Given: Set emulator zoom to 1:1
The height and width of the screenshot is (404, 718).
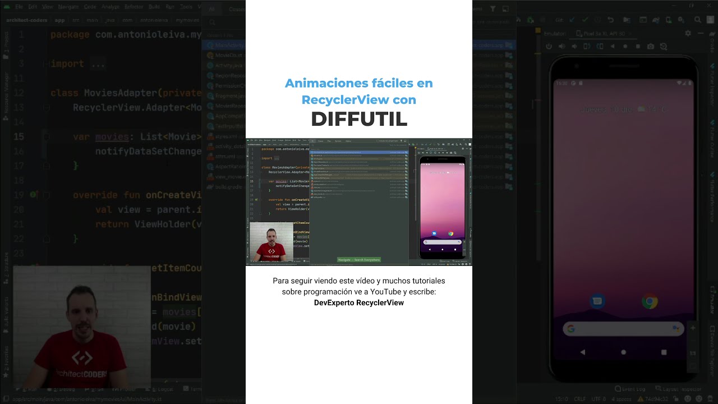Looking at the screenshot, I should click(x=693, y=353).
